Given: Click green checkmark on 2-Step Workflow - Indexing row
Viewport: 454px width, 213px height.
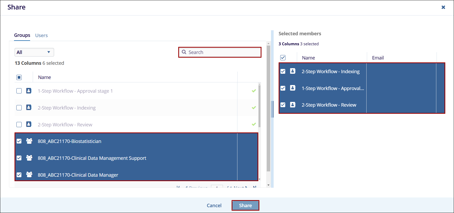Looking at the screenshot, I should 254,108.
